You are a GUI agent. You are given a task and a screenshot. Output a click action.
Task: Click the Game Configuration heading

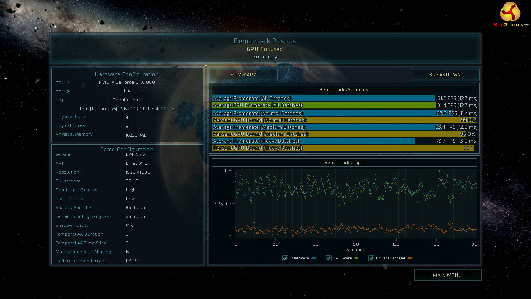tap(127, 149)
